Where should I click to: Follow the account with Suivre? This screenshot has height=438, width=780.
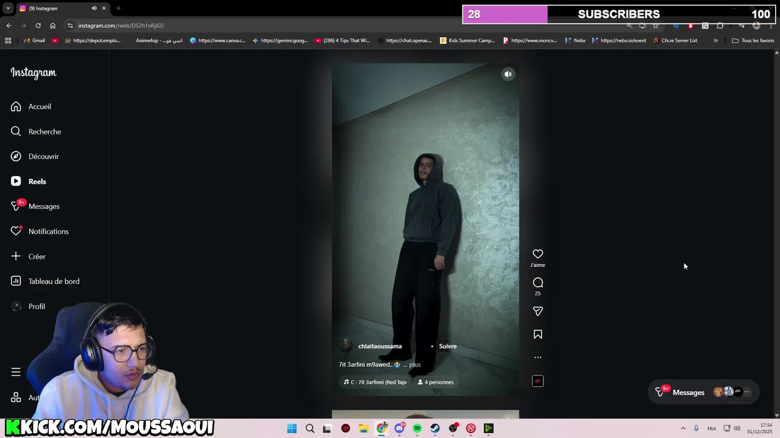point(448,346)
